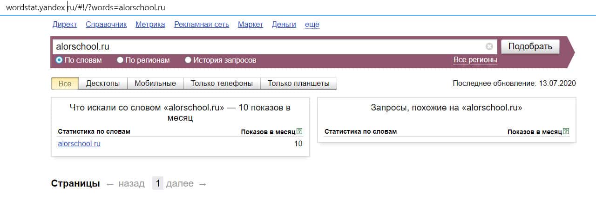596x207 pixels.
Task: Click the 'далее' next page control
Action: click(180, 183)
